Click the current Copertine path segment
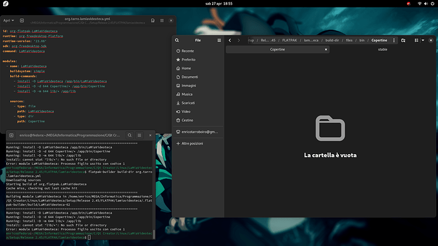 pos(379,40)
